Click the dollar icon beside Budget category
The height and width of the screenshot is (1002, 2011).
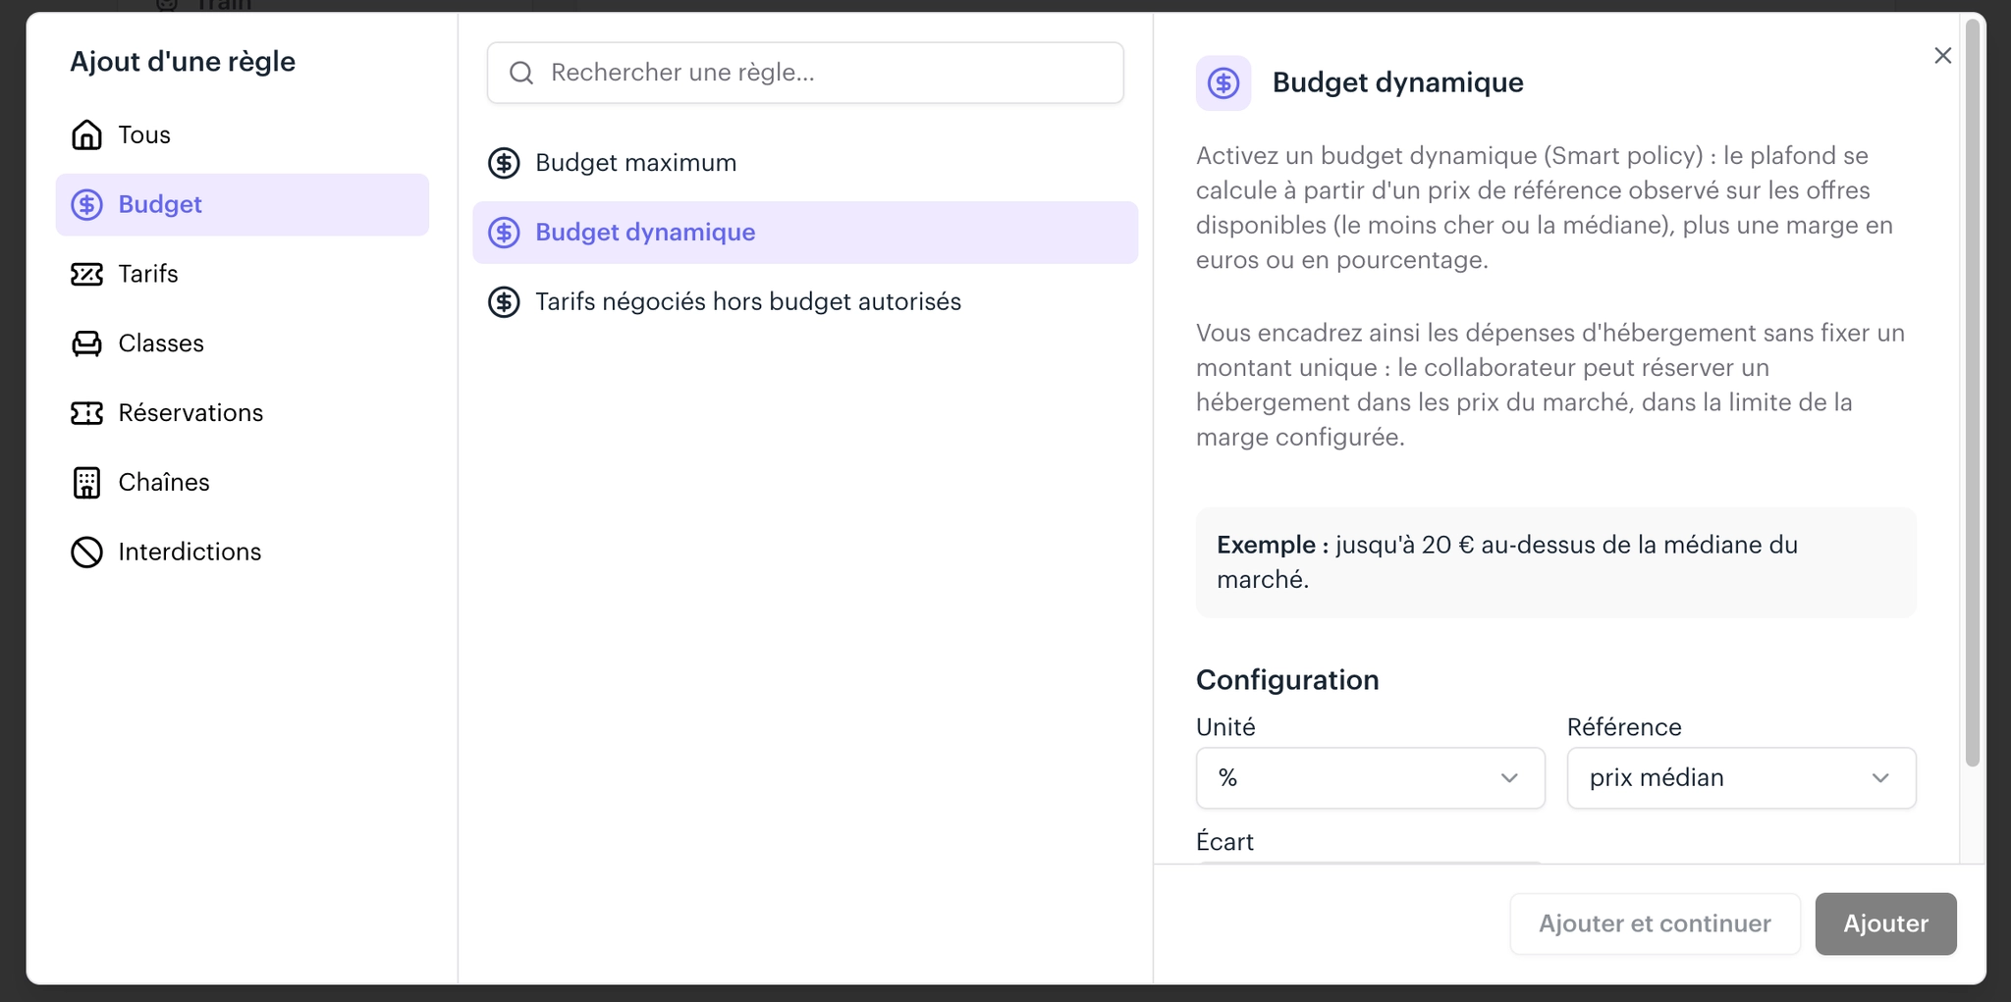(86, 204)
